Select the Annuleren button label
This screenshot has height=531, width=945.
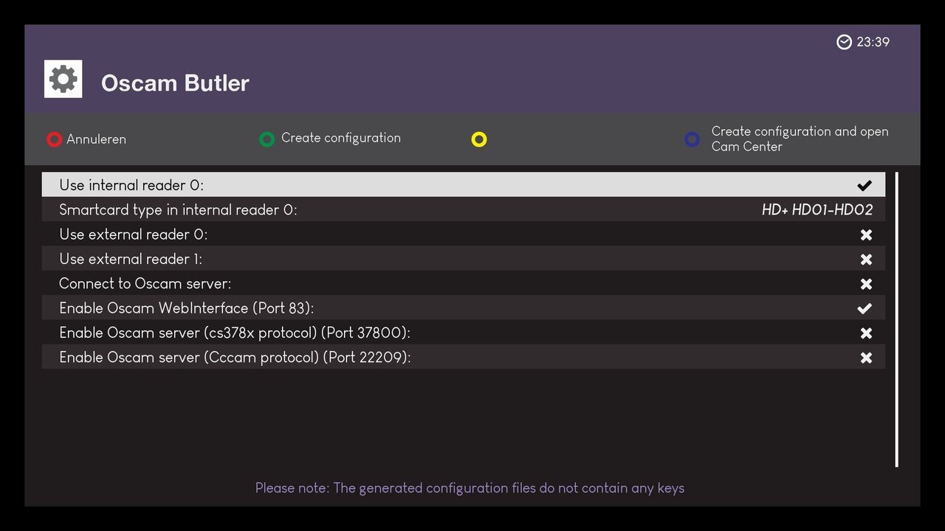click(96, 139)
